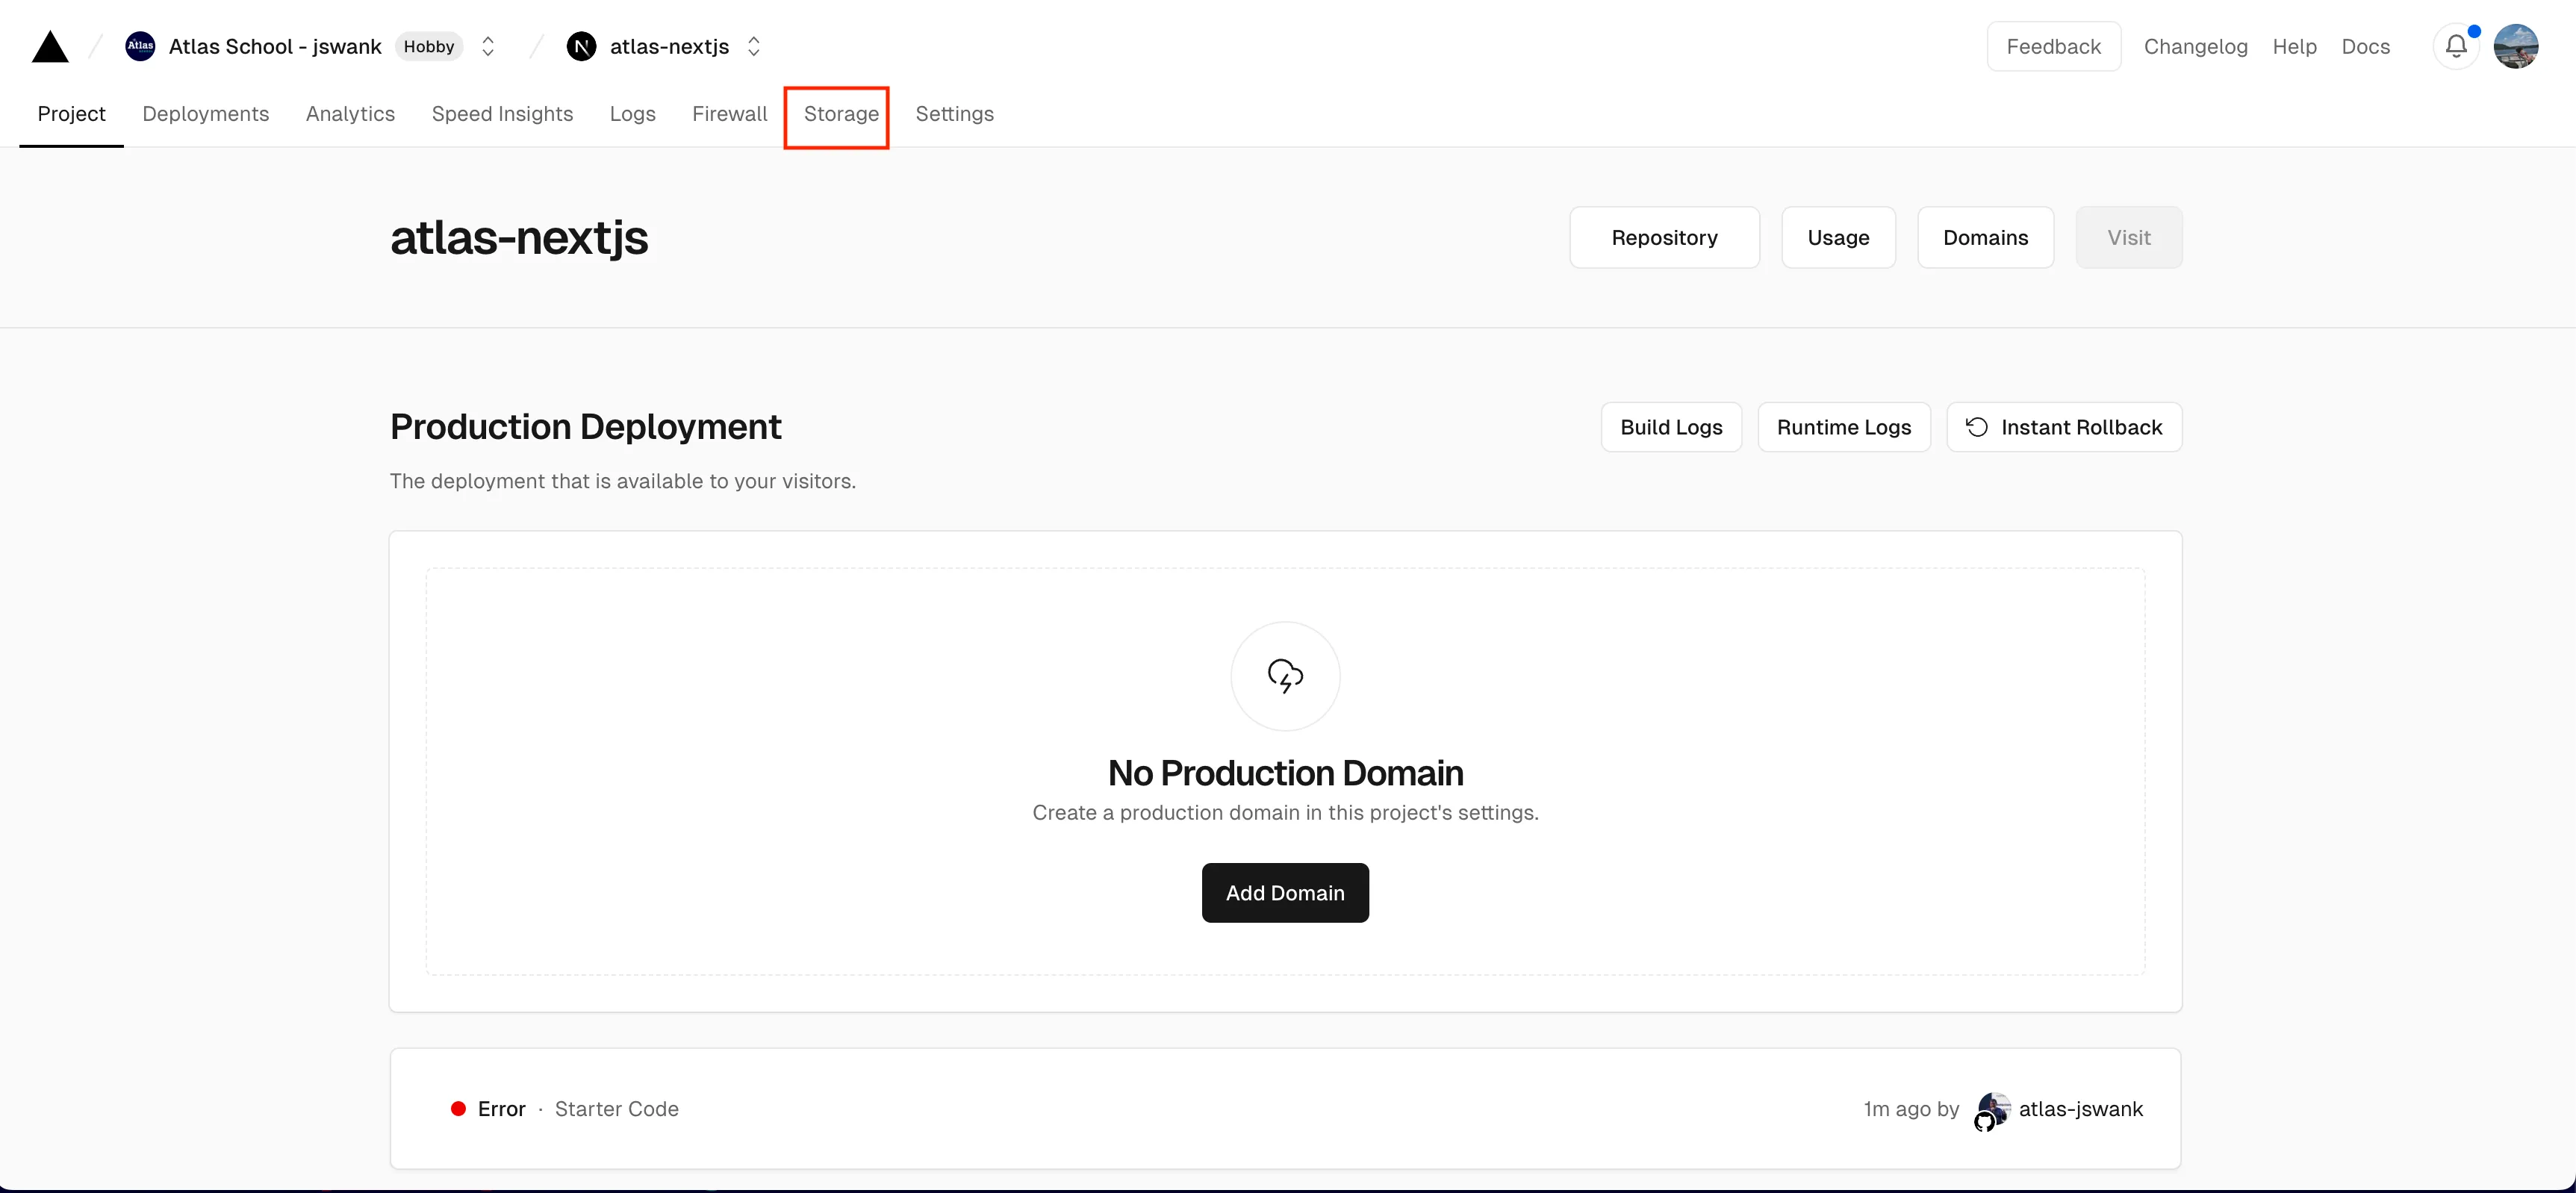
Task: Switch to the Storage tab
Action: (x=841, y=114)
